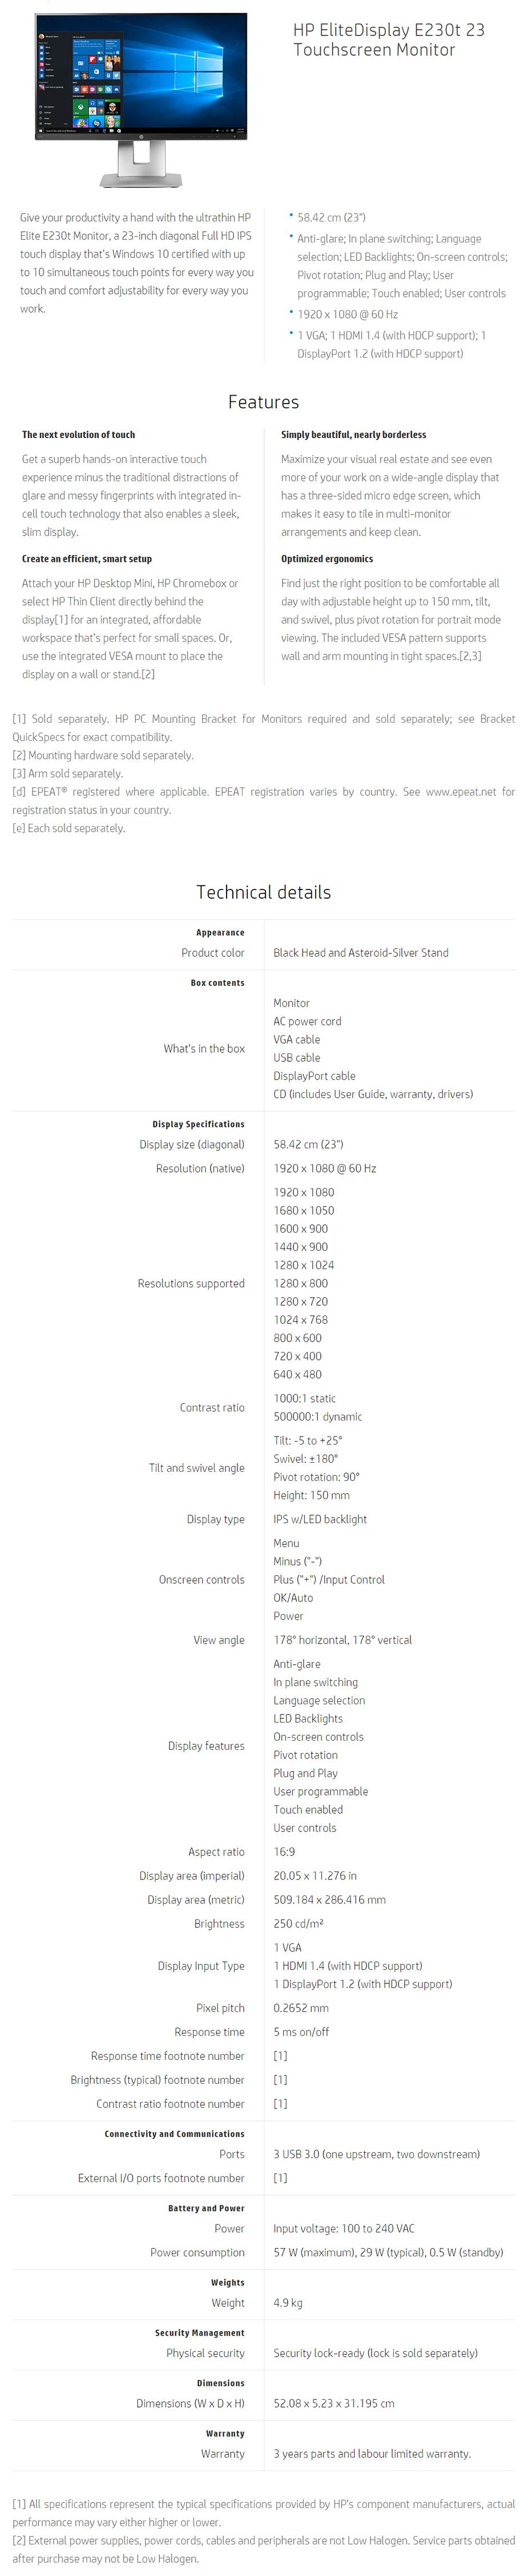Screen dimensions: 528x2576
Task: Click the "Pixel pitch" specification label
Action: [220, 2008]
